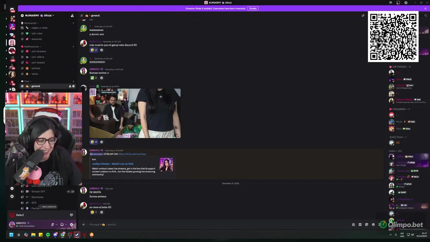Open the anuncios channel
This screenshot has width=430, height=242.
pos(47,39)
